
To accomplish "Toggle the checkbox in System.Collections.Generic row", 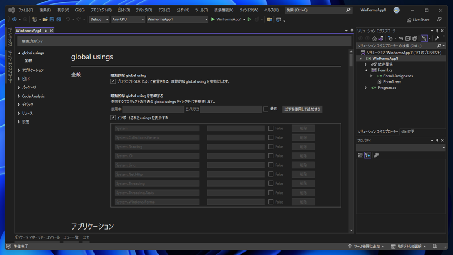I will pyautogui.click(x=271, y=137).
